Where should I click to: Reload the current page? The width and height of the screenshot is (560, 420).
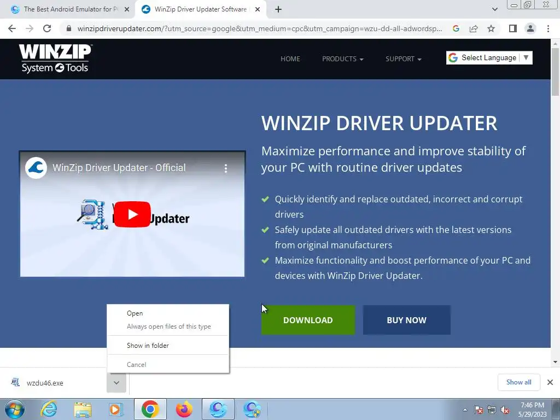pos(47,28)
